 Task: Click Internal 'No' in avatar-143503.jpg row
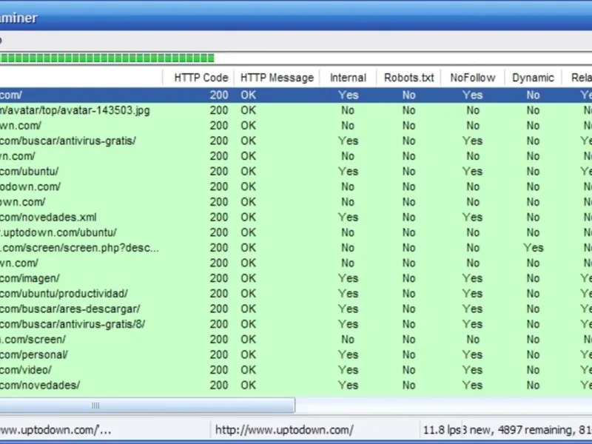click(x=348, y=110)
